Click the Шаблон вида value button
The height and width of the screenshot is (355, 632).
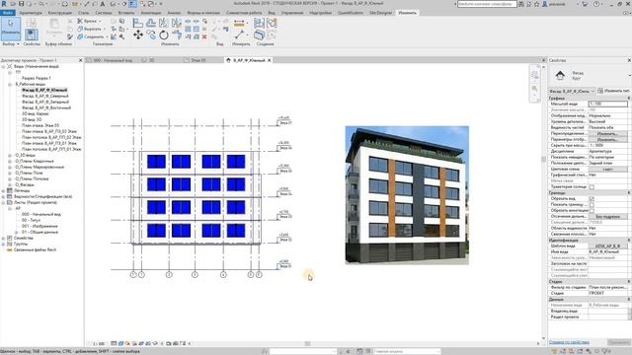(607, 246)
